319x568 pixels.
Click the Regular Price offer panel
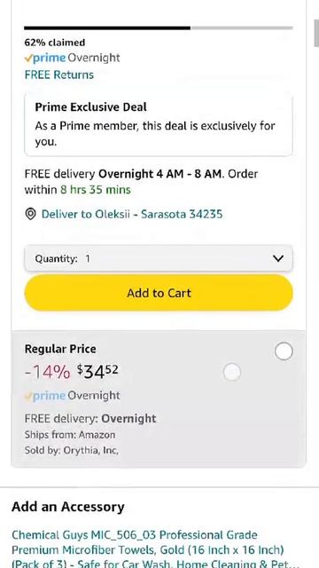pyautogui.click(x=159, y=398)
